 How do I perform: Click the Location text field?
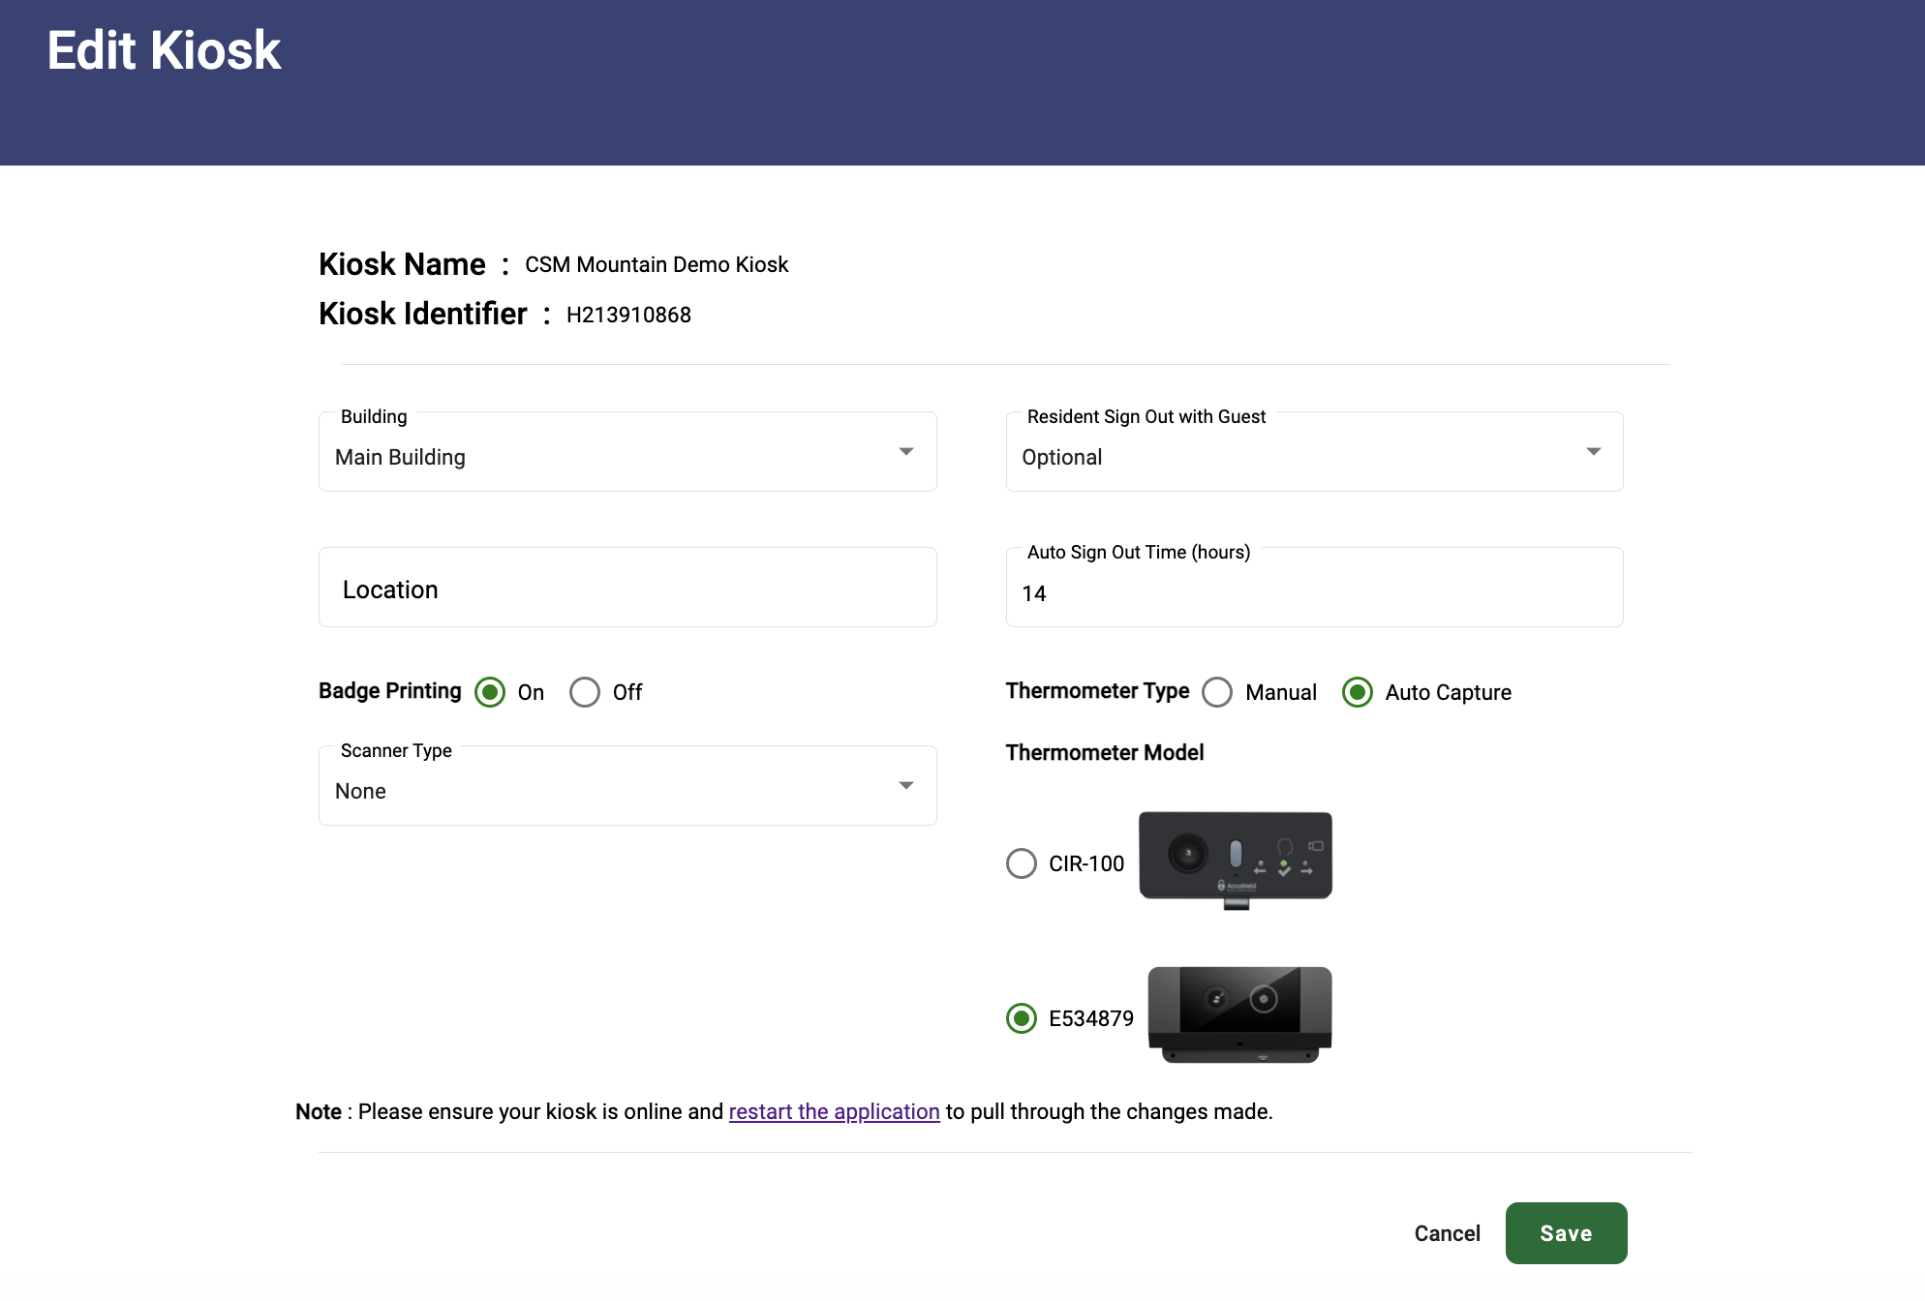pyautogui.click(x=626, y=587)
